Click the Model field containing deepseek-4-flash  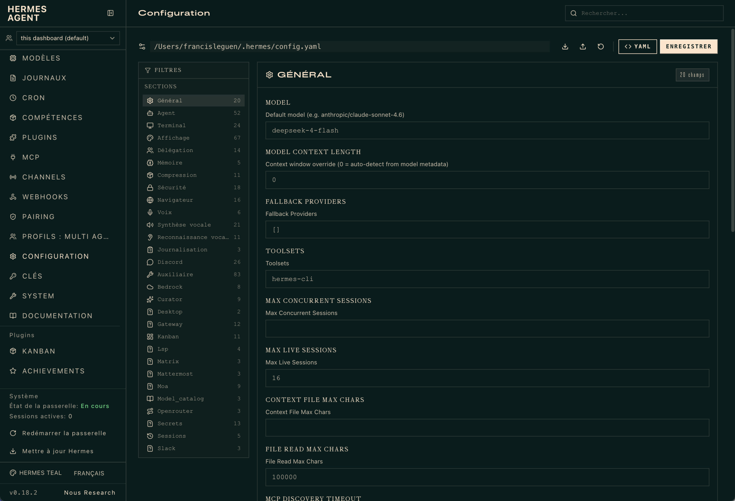[487, 131]
